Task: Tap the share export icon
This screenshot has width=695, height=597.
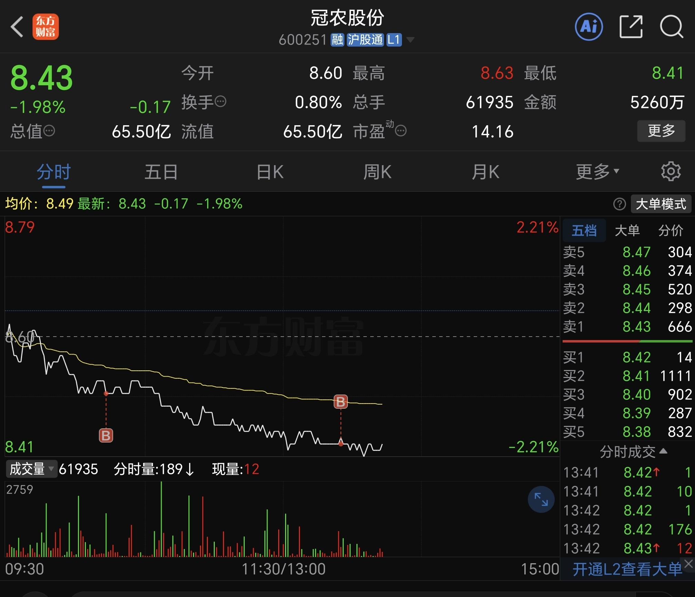Action: [631, 27]
